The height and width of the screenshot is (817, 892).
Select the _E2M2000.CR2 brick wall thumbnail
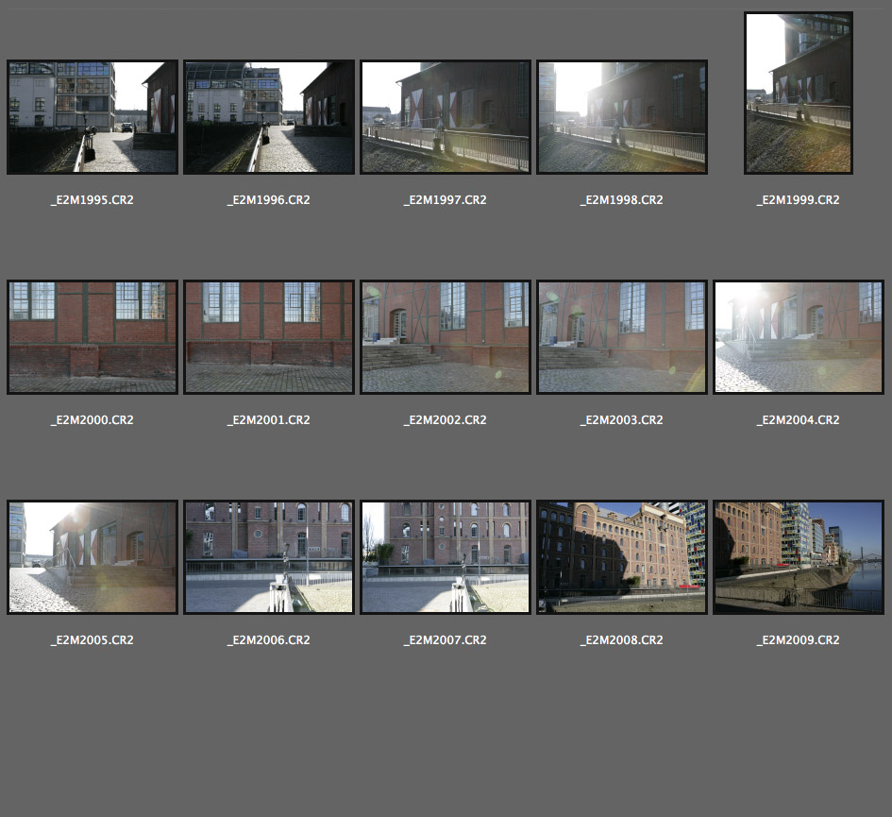[x=92, y=337]
